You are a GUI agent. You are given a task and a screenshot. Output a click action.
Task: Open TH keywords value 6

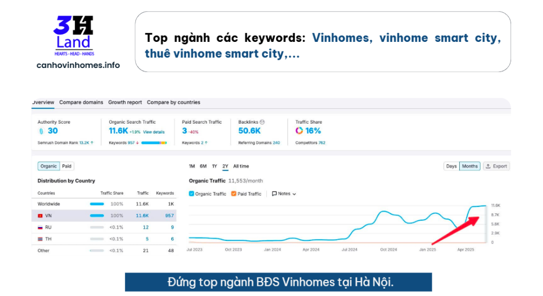[172, 239]
